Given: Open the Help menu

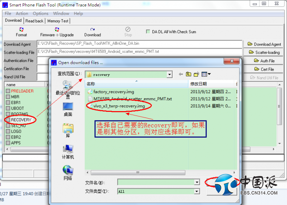Looking at the screenshot, I should pos(78,14).
